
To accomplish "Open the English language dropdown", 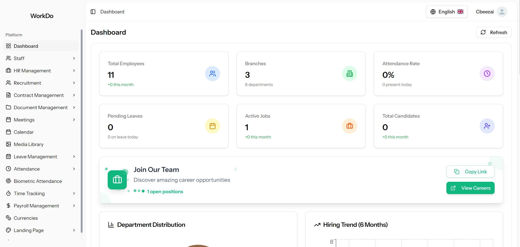I will pos(447,12).
